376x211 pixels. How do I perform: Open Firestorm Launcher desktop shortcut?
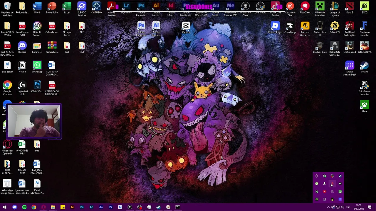click(365, 29)
